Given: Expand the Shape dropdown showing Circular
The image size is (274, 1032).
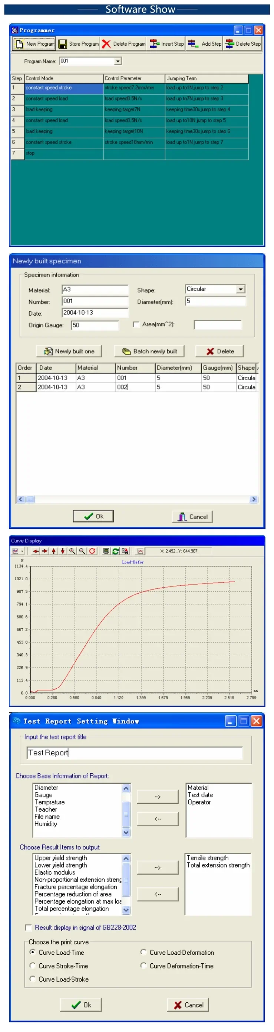Looking at the screenshot, I should (x=240, y=289).
